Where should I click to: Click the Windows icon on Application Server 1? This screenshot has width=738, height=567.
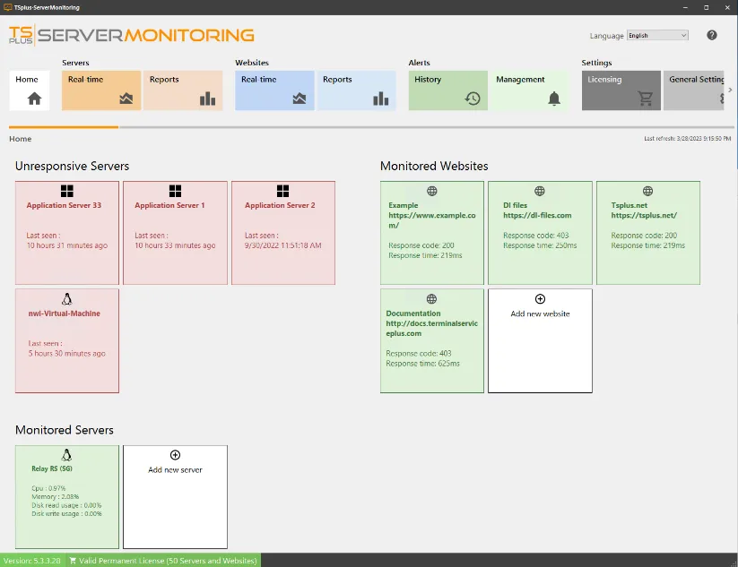click(x=175, y=190)
